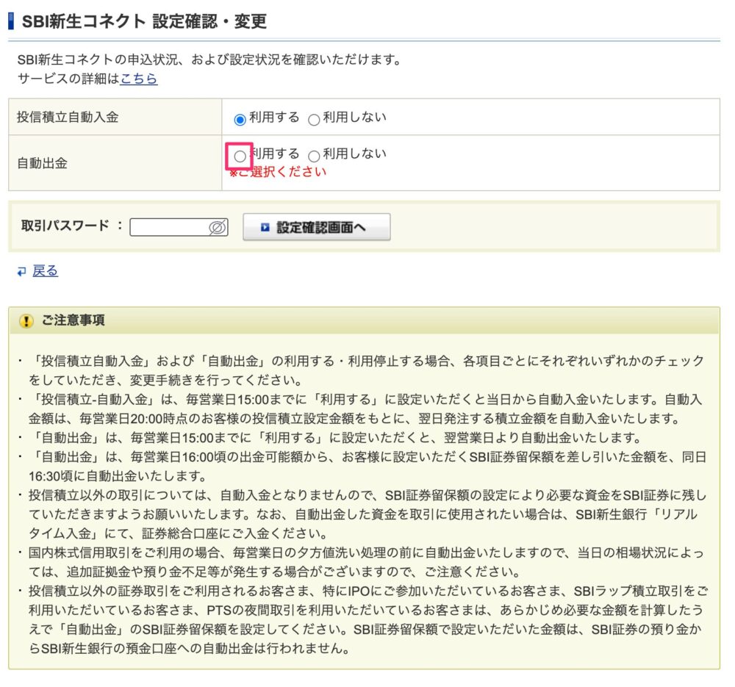
Task: Click the ご注意事項 section title
Action: (x=73, y=320)
